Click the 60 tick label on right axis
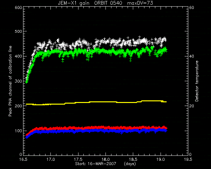 click(x=192, y=8)
